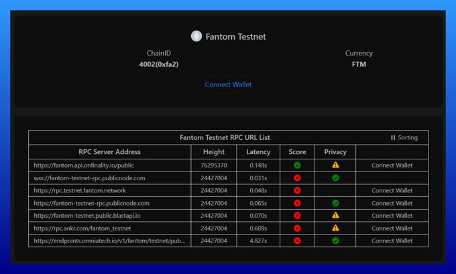Click the latency value 0.148s
Viewport: 456px width, 274px height.
pos(258,165)
